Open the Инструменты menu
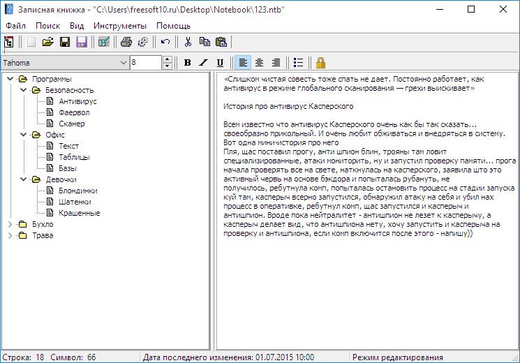The image size is (520, 363). pos(120,26)
